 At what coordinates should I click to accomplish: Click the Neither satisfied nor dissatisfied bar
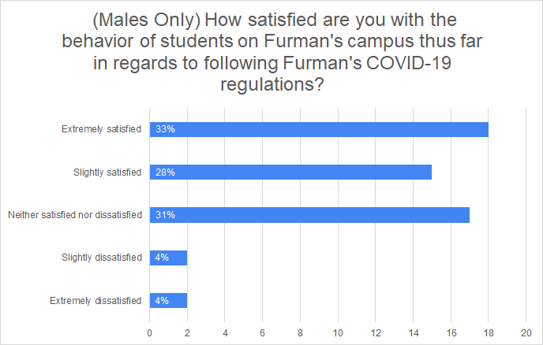pos(309,214)
